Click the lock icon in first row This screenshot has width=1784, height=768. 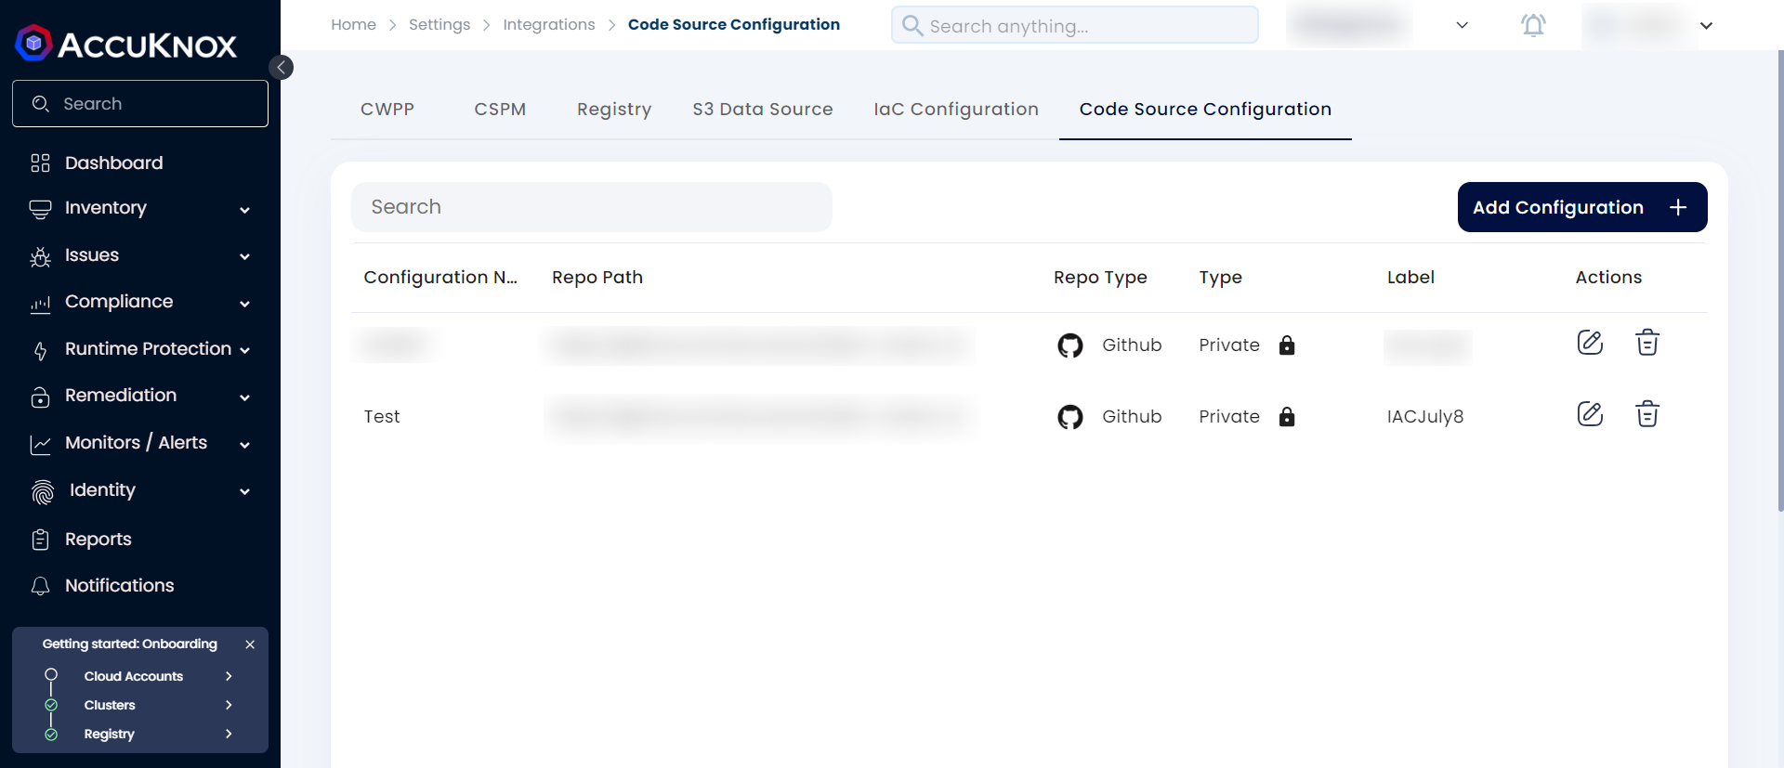pyautogui.click(x=1287, y=345)
